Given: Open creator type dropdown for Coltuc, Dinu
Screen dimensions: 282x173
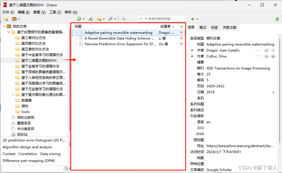Looking at the screenshot, I should click(192, 56).
